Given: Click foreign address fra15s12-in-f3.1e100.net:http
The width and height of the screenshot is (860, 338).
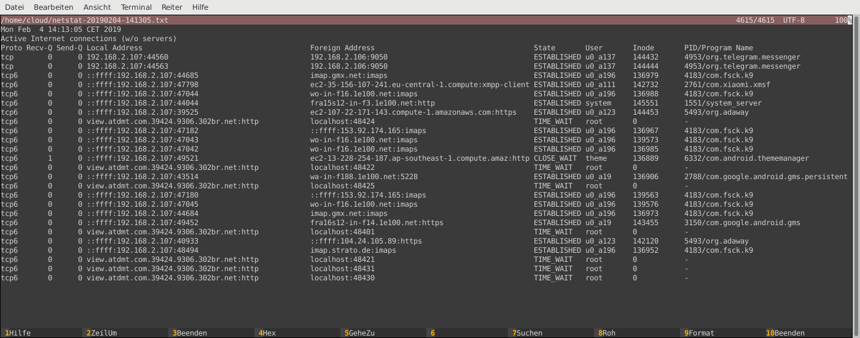Looking at the screenshot, I should pos(372,103).
